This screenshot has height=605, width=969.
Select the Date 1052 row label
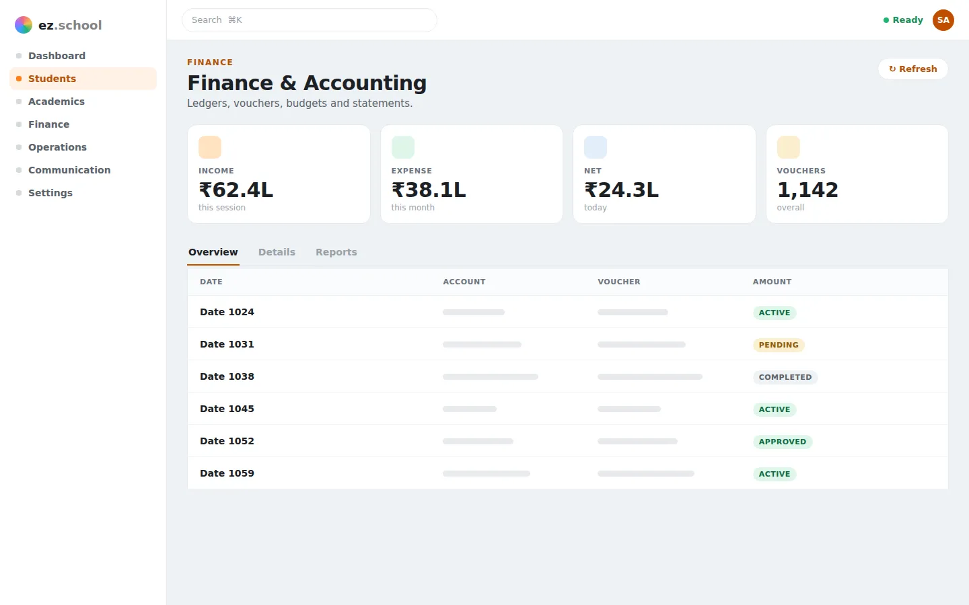[x=227, y=441]
